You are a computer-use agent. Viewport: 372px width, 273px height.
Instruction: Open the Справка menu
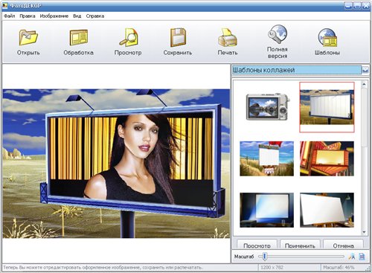[x=95, y=16]
